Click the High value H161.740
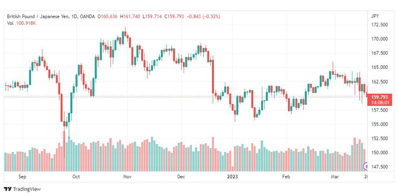The height and width of the screenshot is (196, 398). (131, 17)
